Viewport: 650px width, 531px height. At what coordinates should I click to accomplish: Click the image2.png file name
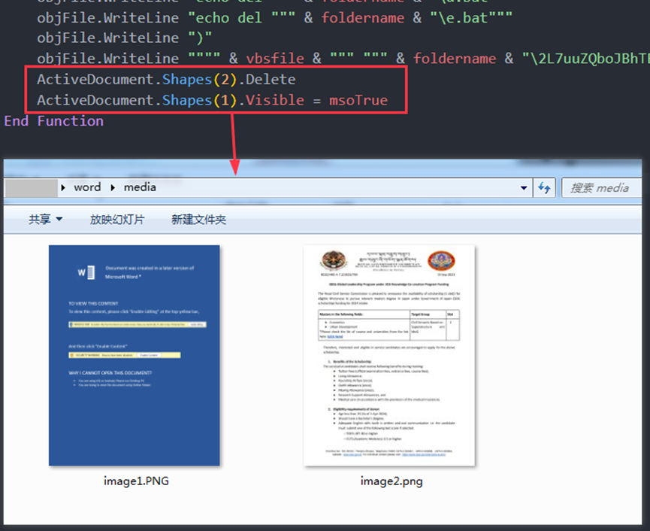392,481
